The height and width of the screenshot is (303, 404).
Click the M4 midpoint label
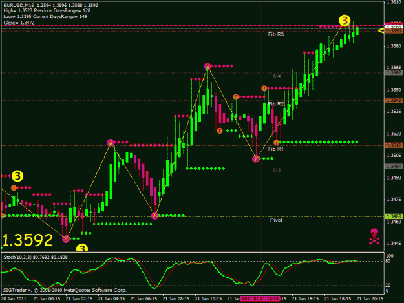point(277,76)
